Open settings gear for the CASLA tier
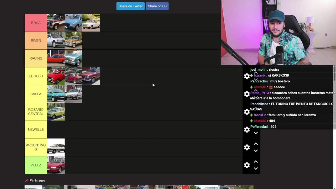The height and width of the screenshot is (189, 336). [x=247, y=94]
